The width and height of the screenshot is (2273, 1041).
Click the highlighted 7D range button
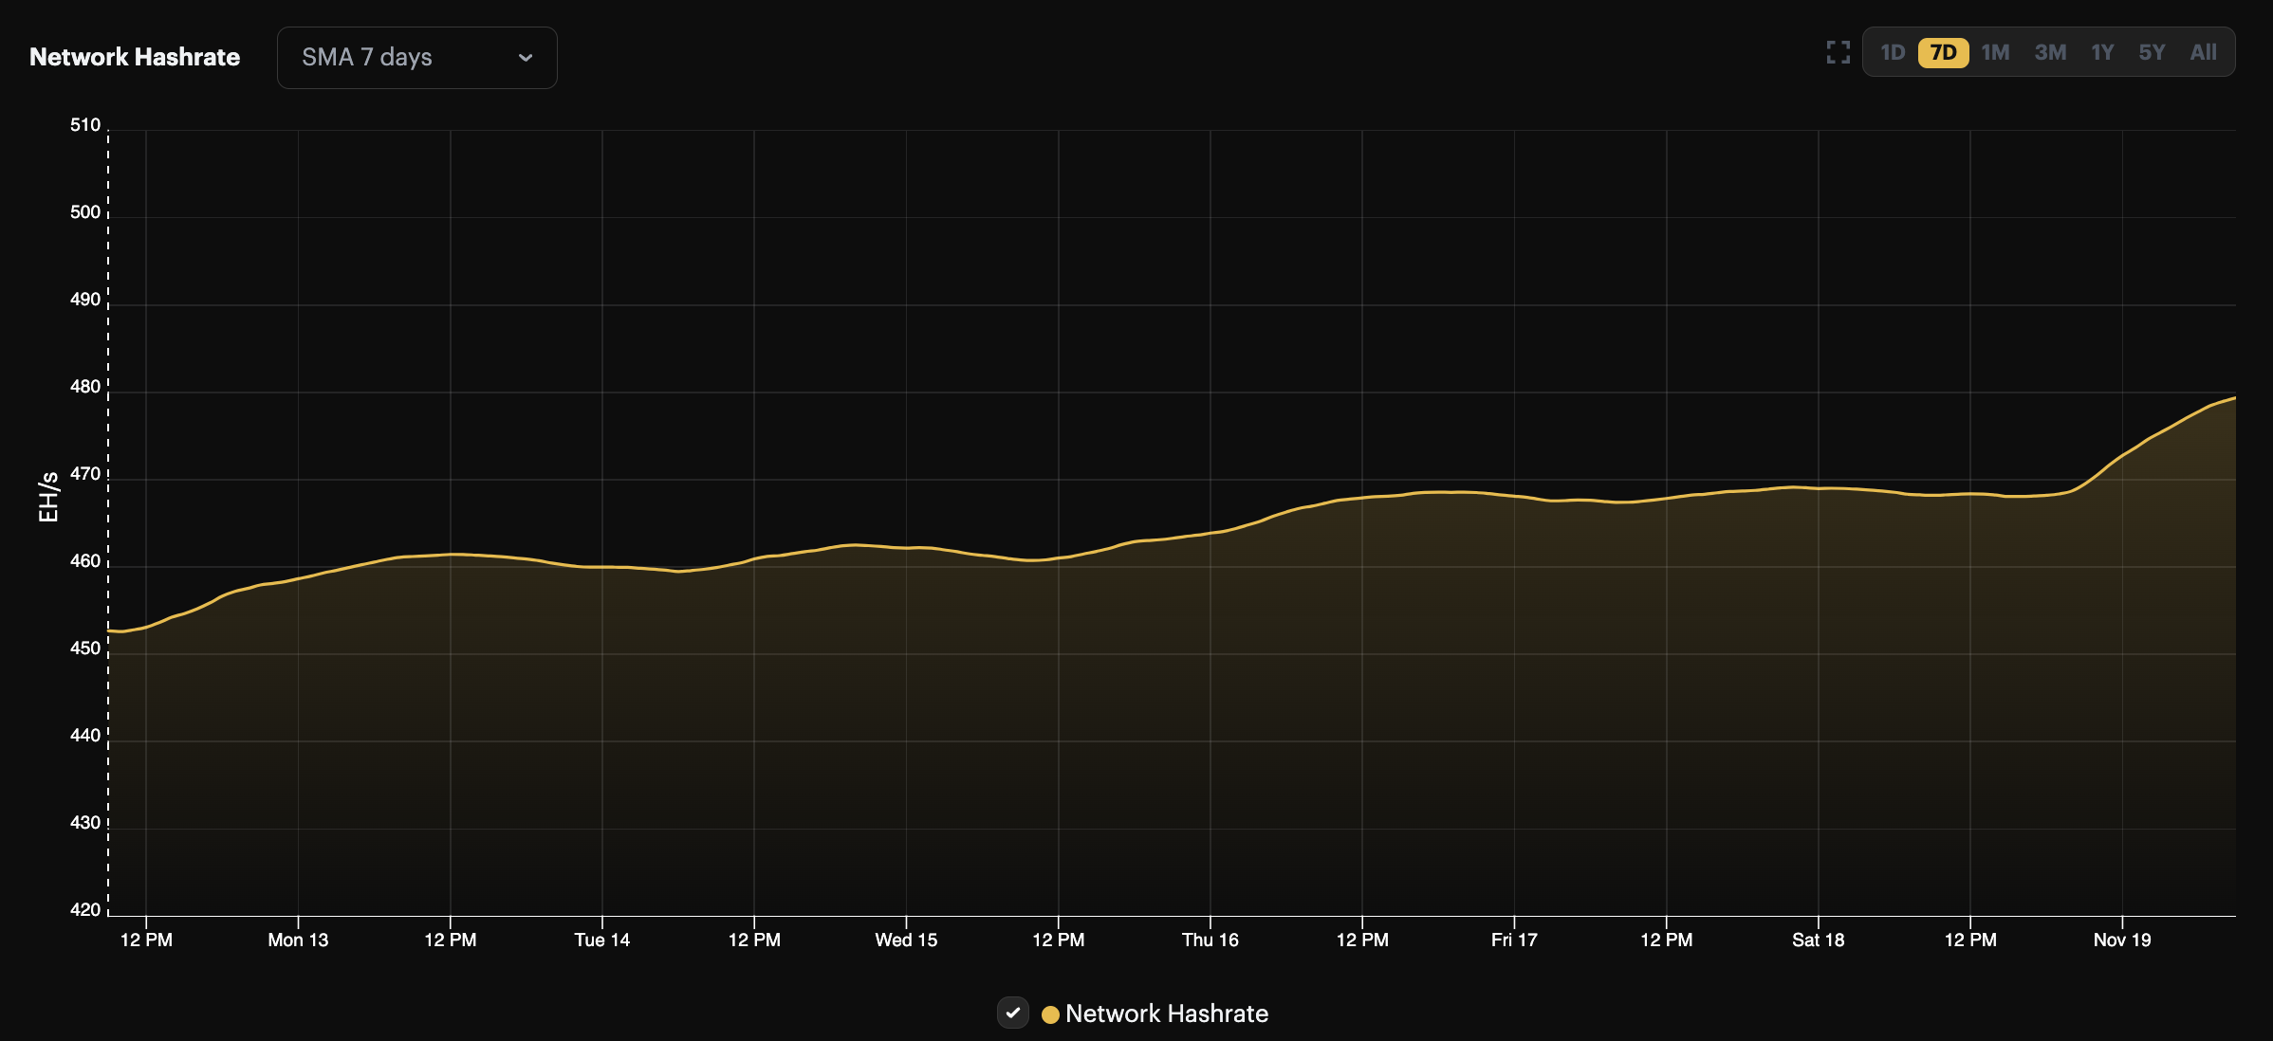pyautogui.click(x=1945, y=52)
